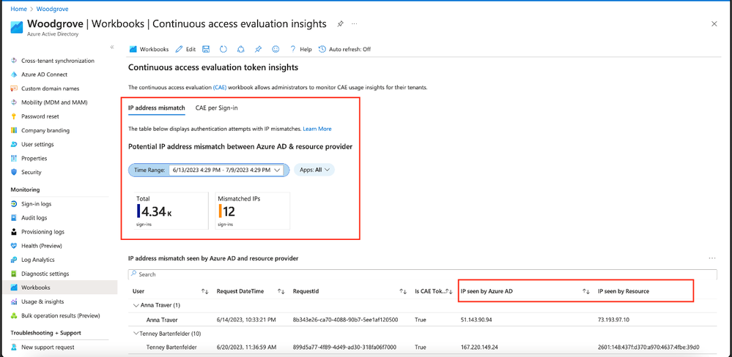Click the Learn More link
732x357 pixels.
tap(317, 129)
